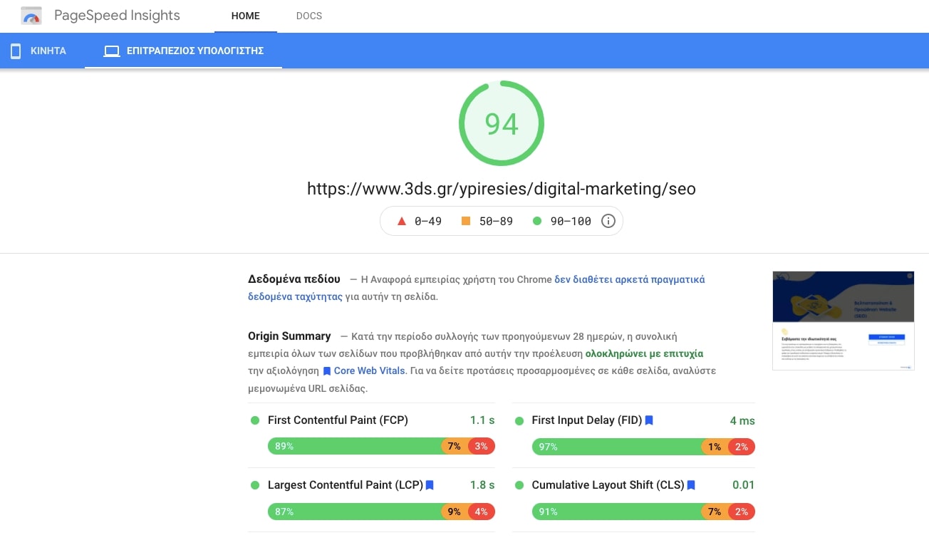Click the 4 ms FID value
The image size is (929, 560).
(742, 420)
